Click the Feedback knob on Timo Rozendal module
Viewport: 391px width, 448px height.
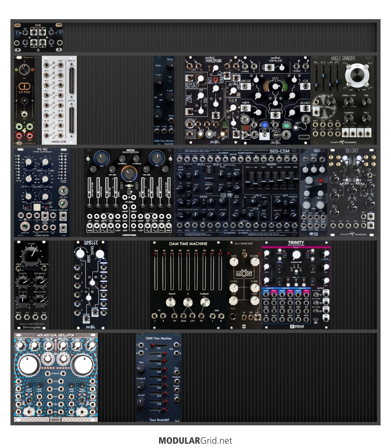click(141, 386)
